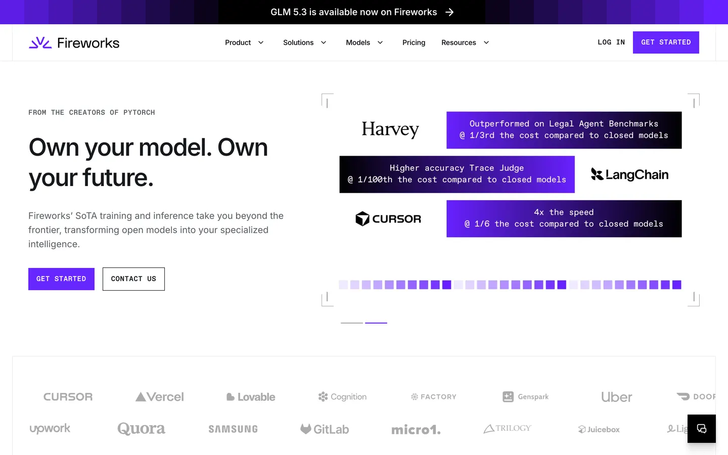Go to the Pricing page
The width and height of the screenshot is (728, 455).
[414, 42]
